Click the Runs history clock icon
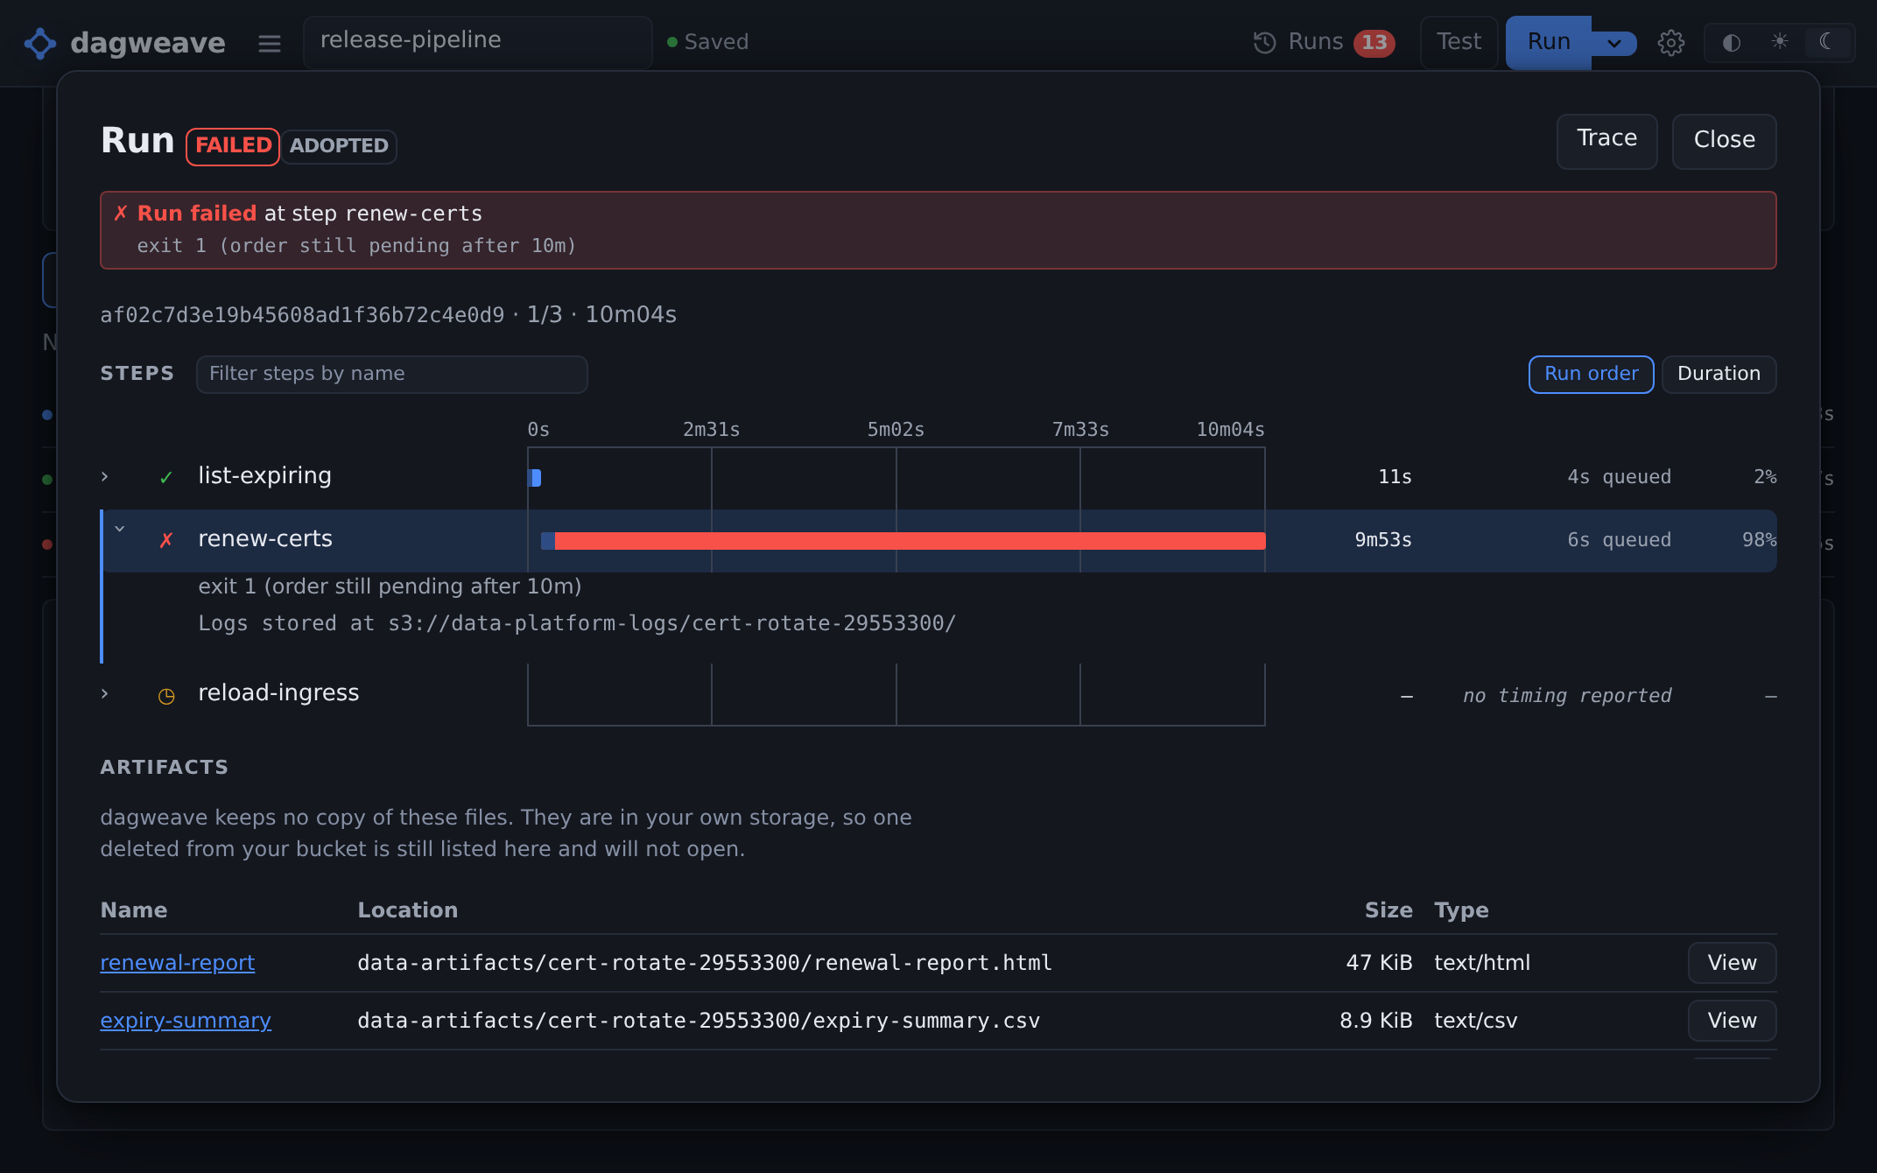The width and height of the screenshot is (1877, 1173). (x=1265, y=42)
